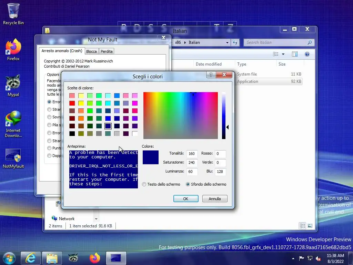Toggle the preview pane icon in Explorer
Viewport: 353px width, 265px height.
point(295,54)
